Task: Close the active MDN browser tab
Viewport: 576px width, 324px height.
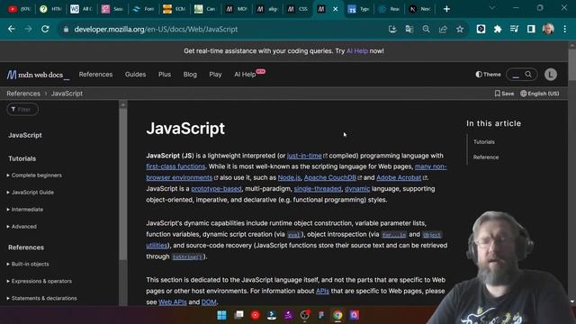Action: coord(335,9)
